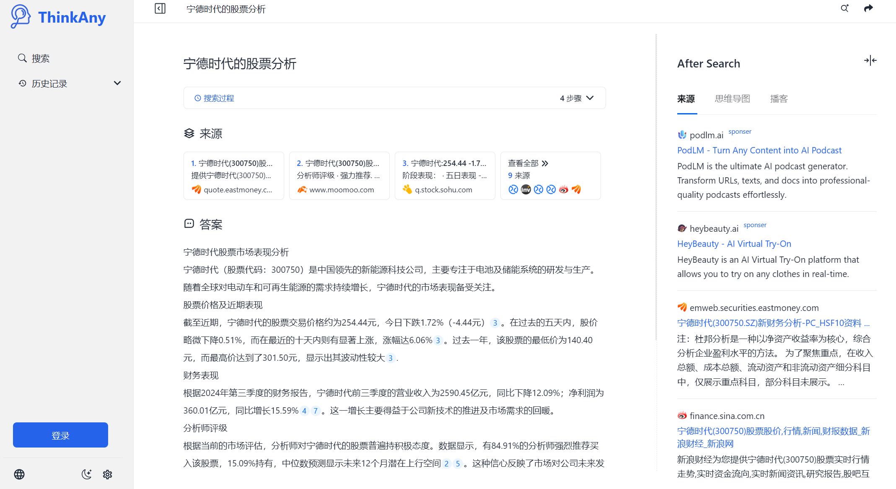896x489 pixels.
Task: Toggle dark mode moon icon
Action: pos(86,474)
